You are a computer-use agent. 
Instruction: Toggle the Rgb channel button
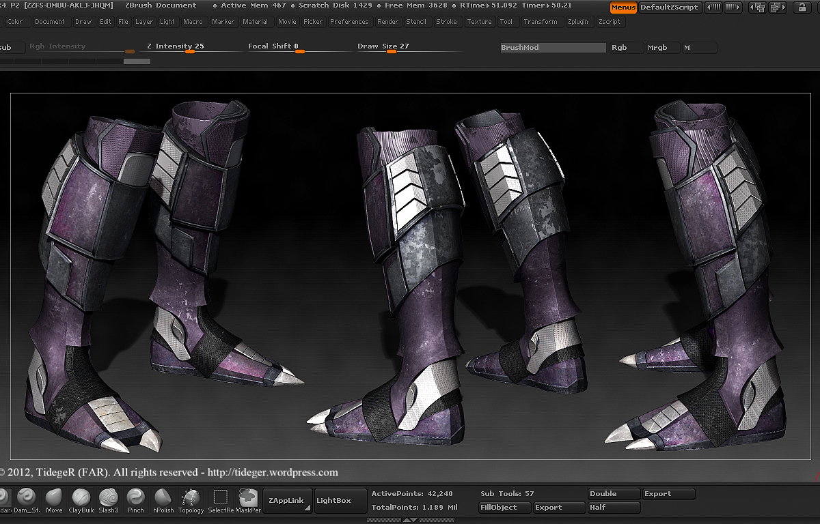tap(626, 48)
